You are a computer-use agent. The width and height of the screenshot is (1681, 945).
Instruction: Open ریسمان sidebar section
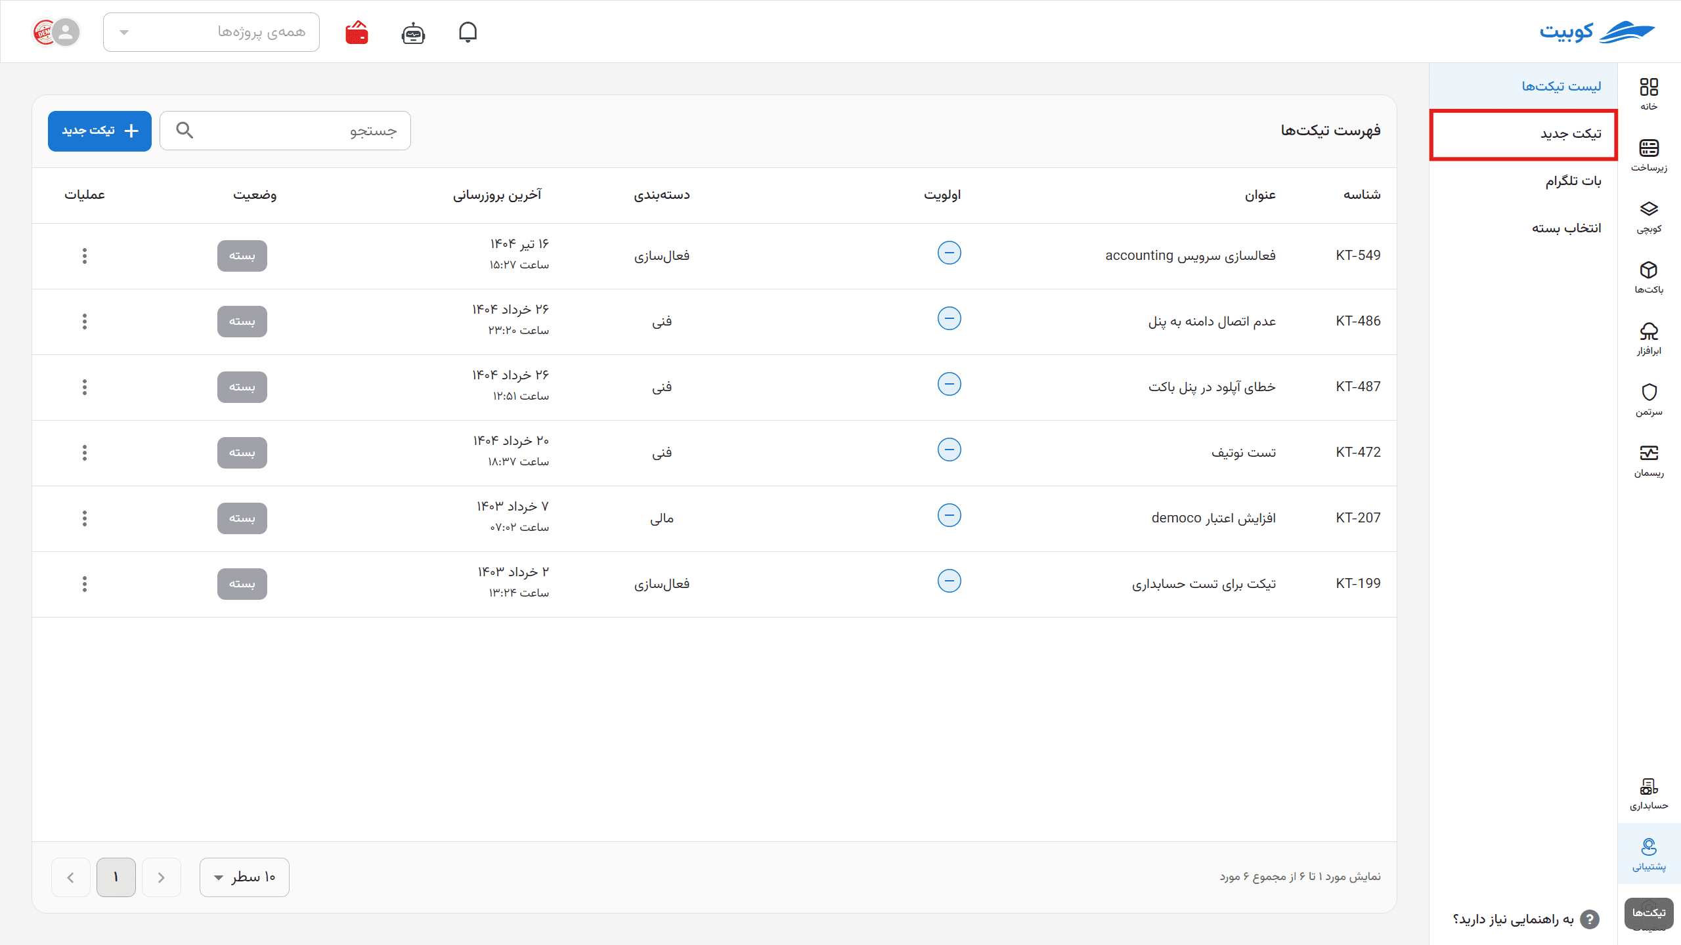1649,461
